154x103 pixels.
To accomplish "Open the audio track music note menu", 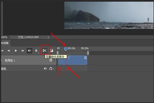I will coord(51,68).
